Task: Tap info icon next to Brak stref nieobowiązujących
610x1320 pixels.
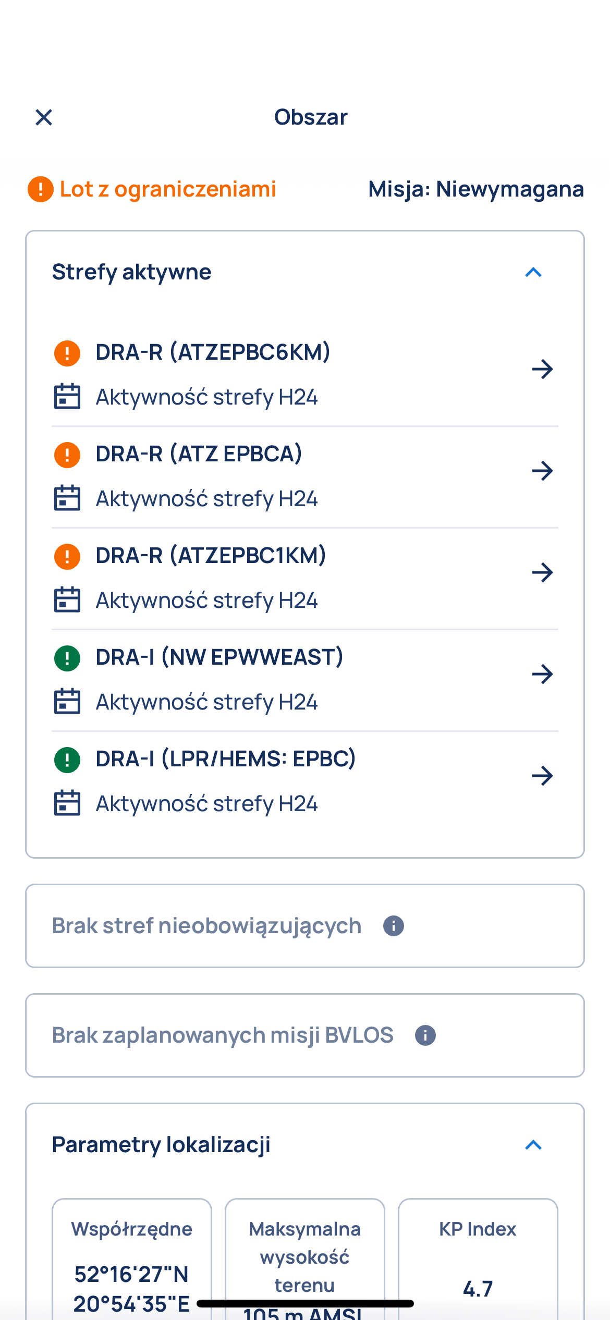Action: [x=394, y=926]
